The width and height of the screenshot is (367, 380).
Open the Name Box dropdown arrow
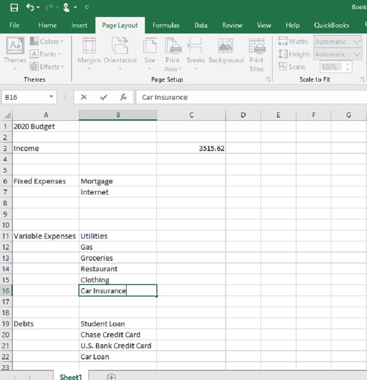click(x=51, y=97)
